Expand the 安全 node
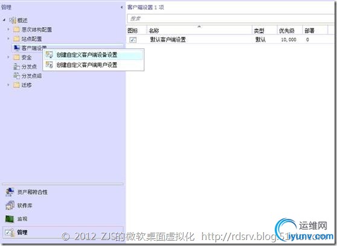This screenshot has width=337, height=246. [x=8, y=57]
